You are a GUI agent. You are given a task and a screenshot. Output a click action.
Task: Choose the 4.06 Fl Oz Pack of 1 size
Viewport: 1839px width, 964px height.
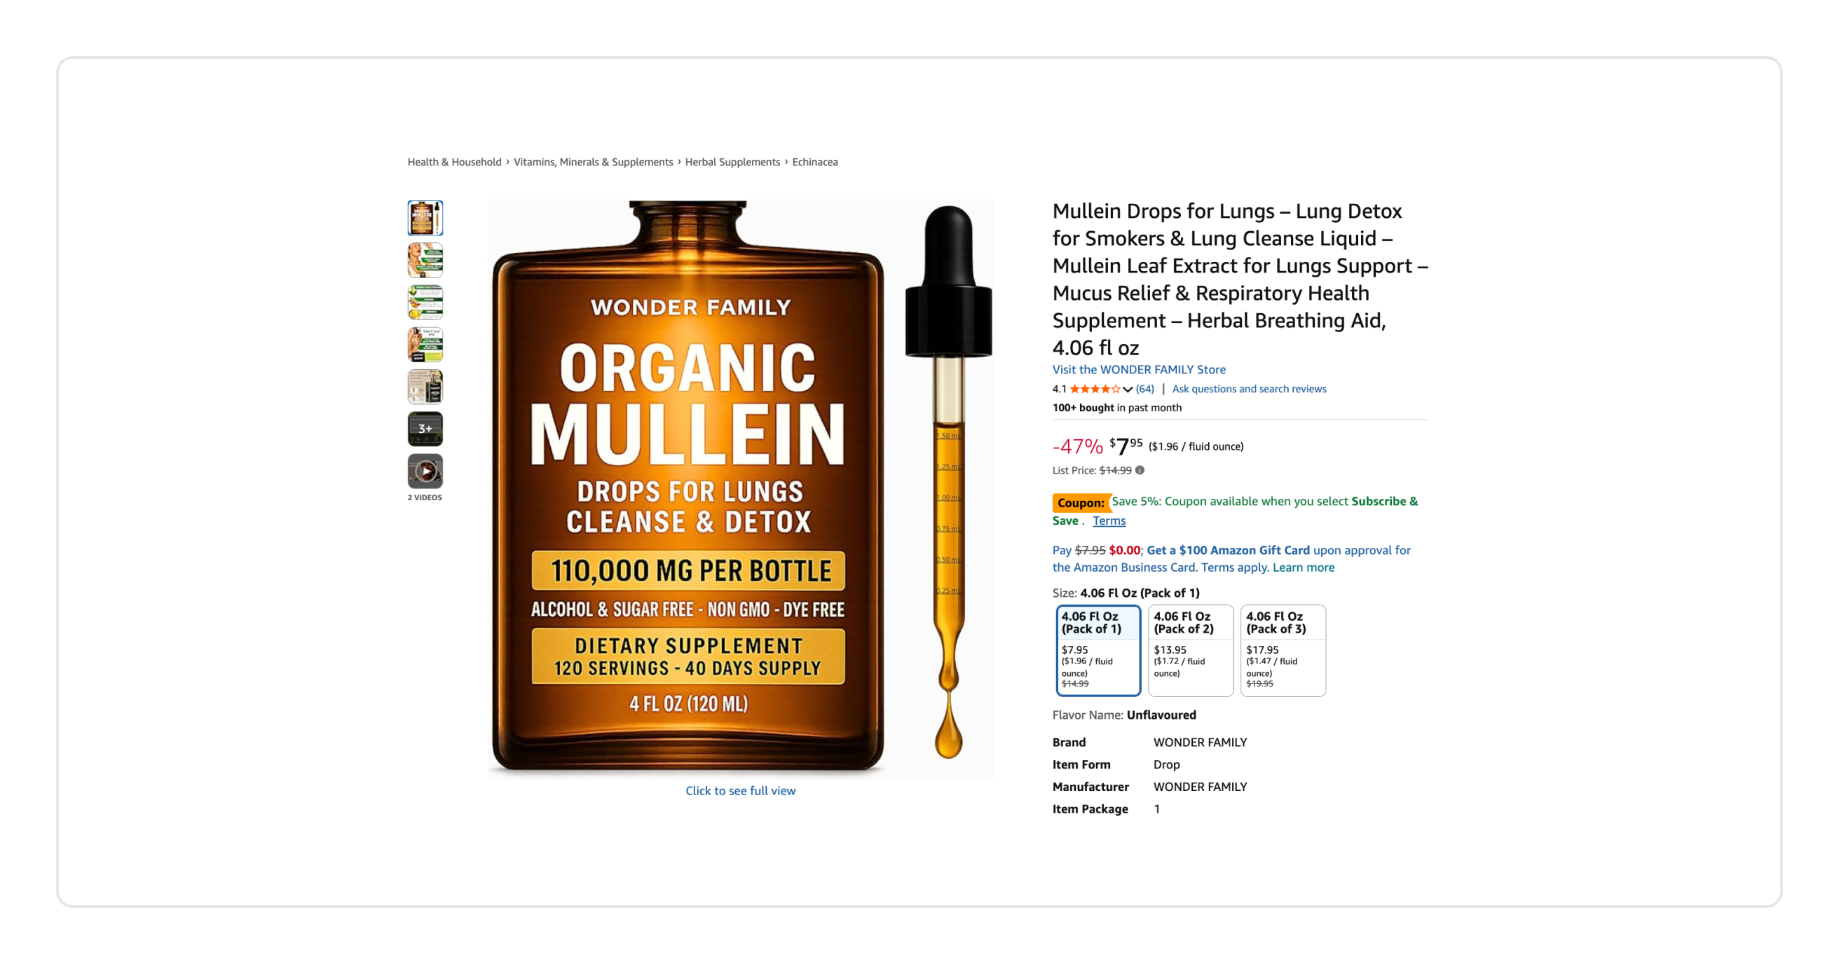coord(1098,650)
